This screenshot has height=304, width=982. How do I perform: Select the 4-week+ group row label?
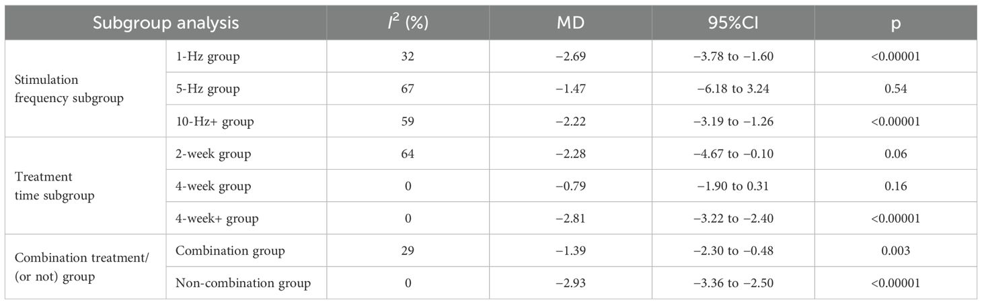point(217,219)
